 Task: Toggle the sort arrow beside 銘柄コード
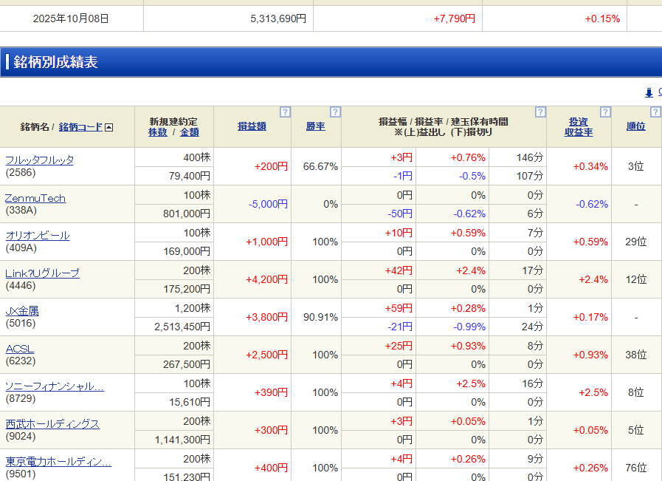click(x=109, y=127)
